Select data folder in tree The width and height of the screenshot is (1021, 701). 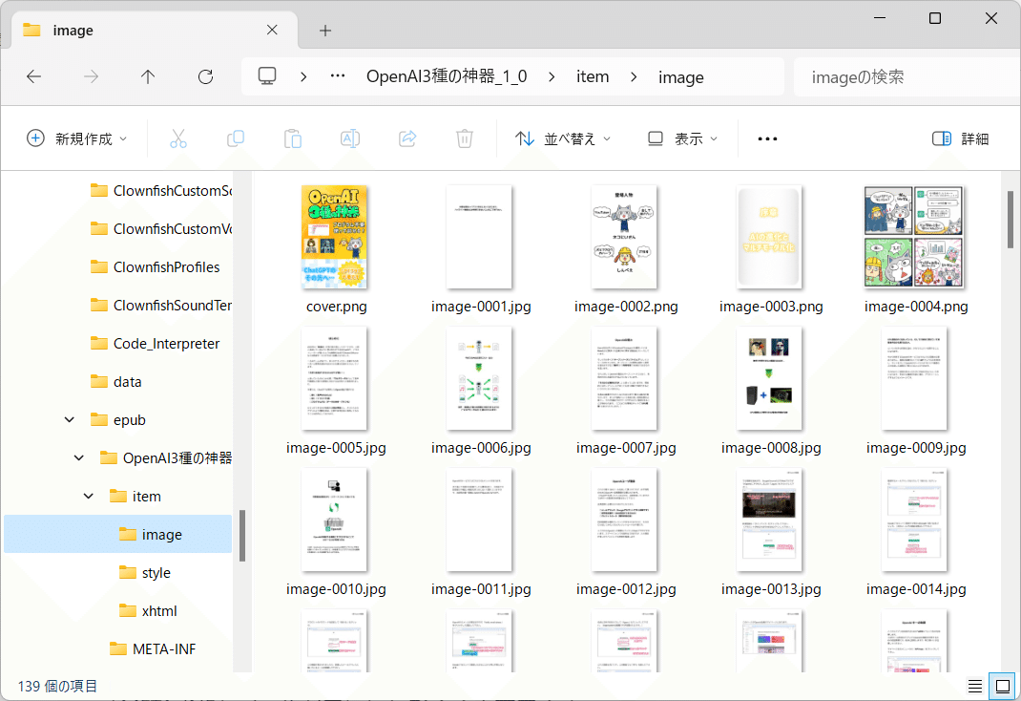(x=115, y=382)
